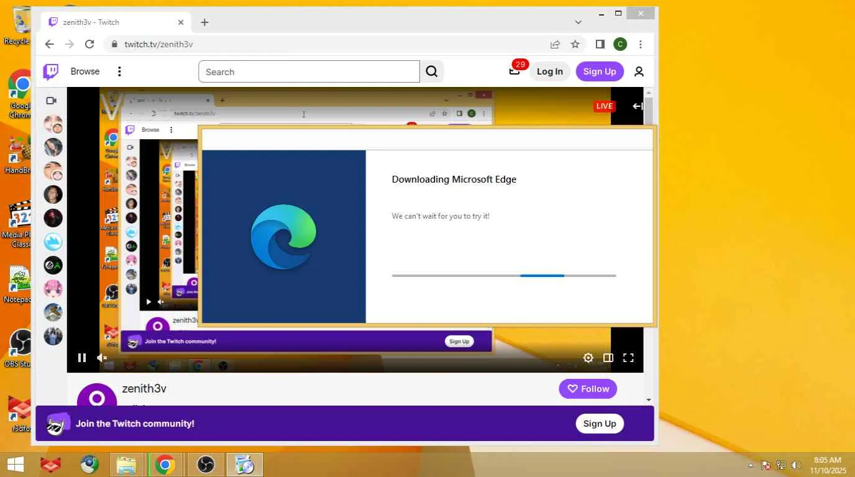
Task: Switch to OBS Studio on the taskbar
Action: tap(206, 465)
